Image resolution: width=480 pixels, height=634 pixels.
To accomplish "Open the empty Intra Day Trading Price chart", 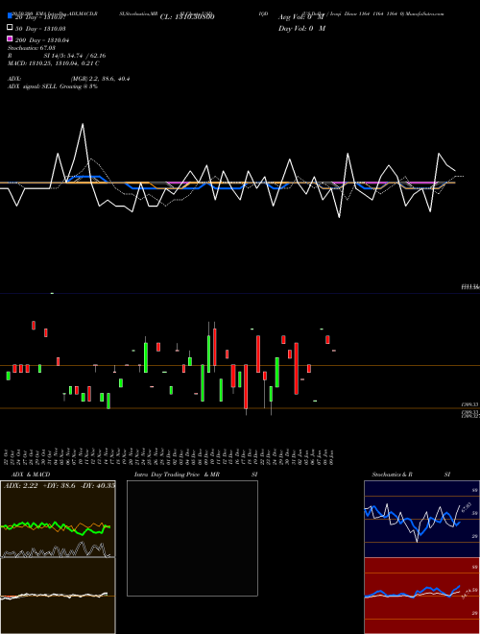I will [192, 538].
